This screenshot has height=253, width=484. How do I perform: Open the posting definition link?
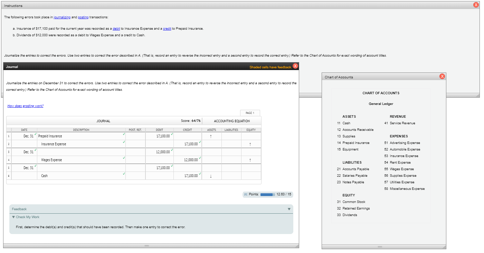(83, 17)
